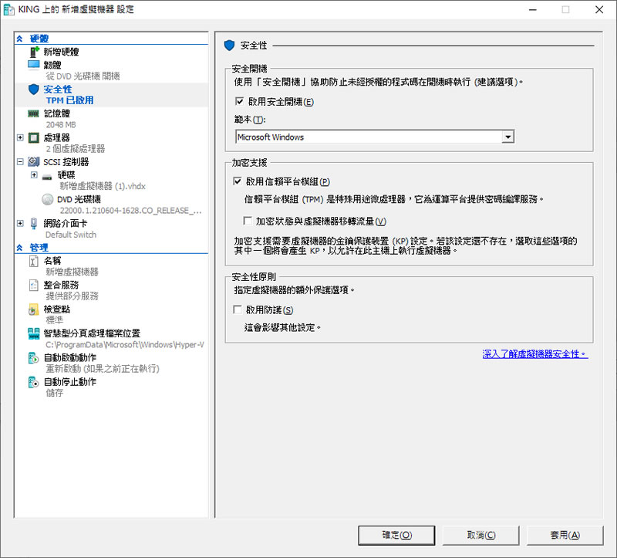The height and width of the screenshot is (558, 617).
Task: Open the 深入了解虛擬機器安全性 link
Action: click(x=534, y=354)
